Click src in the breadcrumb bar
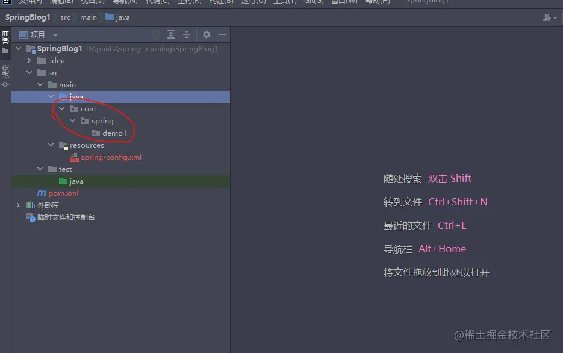Image resolution: width=563 pixels, height=353 pixels. pos(66,17)
